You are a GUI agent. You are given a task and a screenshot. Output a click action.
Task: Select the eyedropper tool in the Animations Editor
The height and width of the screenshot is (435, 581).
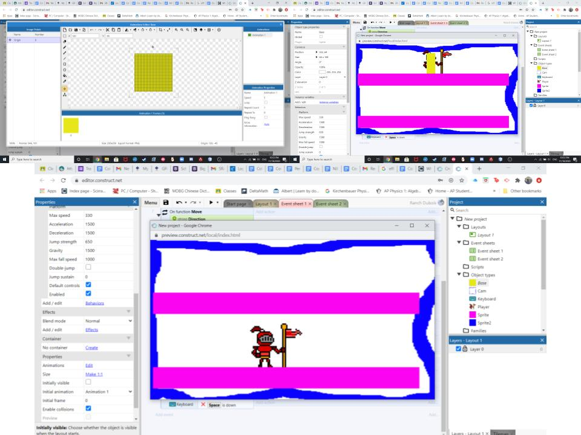click(65, 81)
